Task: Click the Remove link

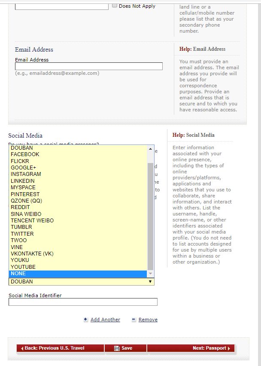Action: click(148, 320)
